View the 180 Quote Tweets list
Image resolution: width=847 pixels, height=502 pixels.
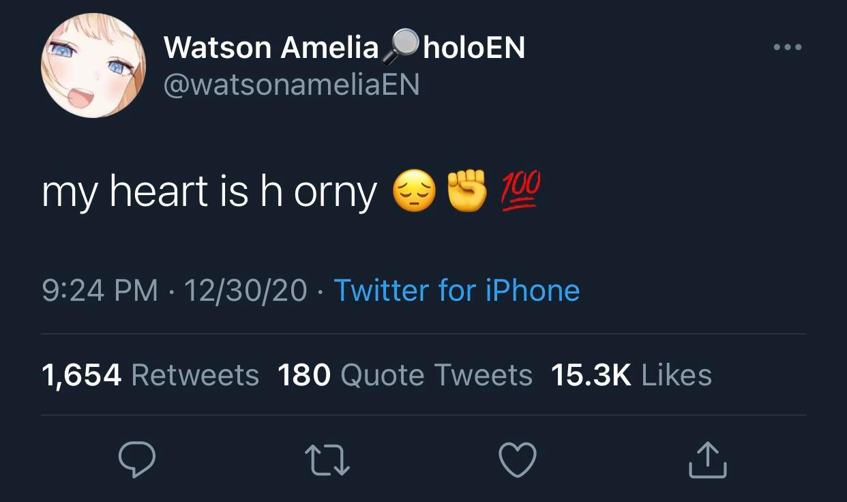pyautogui.click(x=405, y=375)
